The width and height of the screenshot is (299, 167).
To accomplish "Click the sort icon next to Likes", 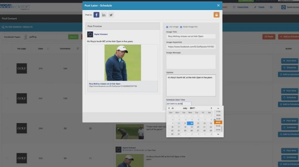I will [x=48, y=49].
